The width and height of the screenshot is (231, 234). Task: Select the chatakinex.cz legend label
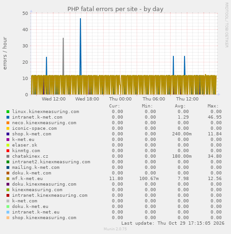click(30, 156)
